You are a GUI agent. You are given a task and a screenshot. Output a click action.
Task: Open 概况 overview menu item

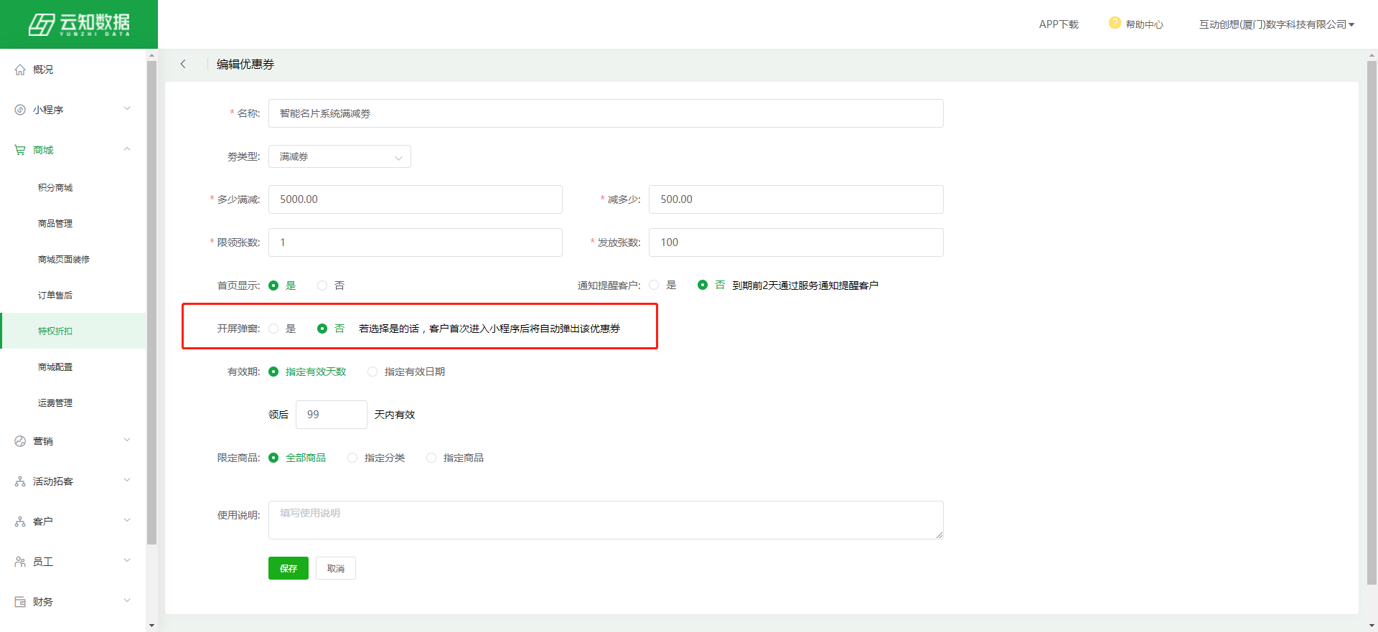point(43,70)
